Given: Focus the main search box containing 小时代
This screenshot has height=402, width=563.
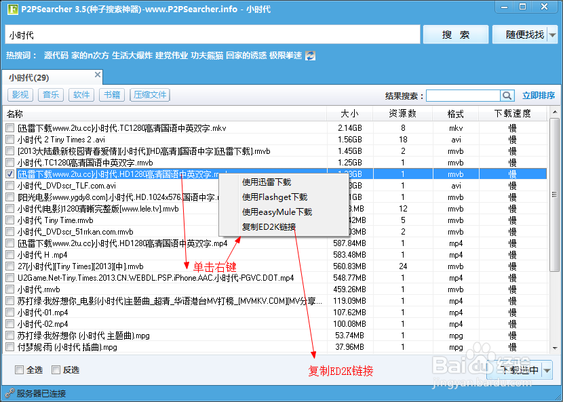Looking at the screenshot, I should 212,35.
